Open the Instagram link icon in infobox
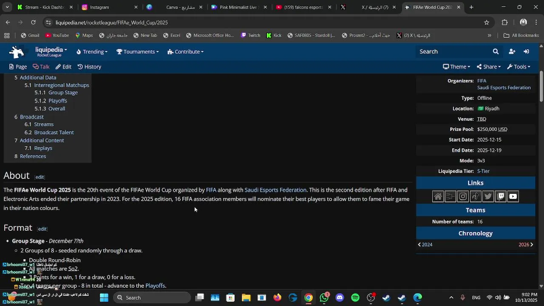This screenshot has width=544, height=306. (463, 196)
